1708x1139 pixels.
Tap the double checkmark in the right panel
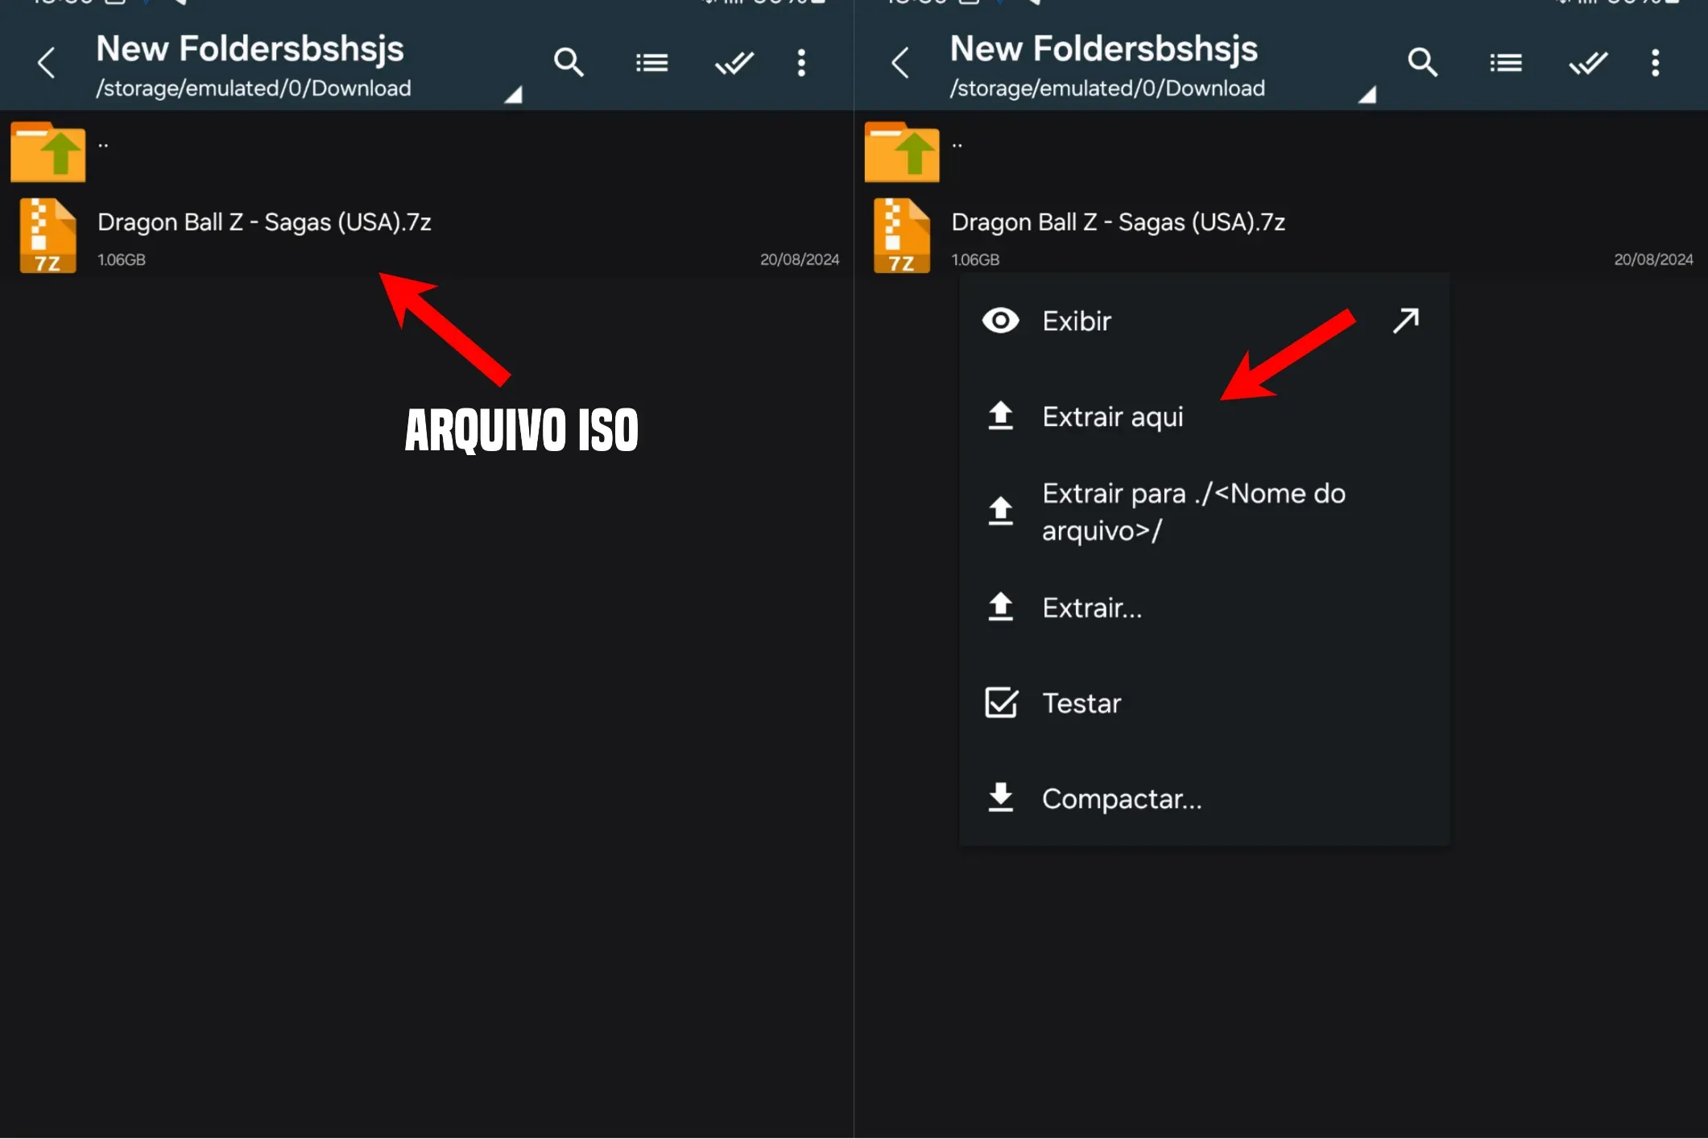(x=1587, y=62)
